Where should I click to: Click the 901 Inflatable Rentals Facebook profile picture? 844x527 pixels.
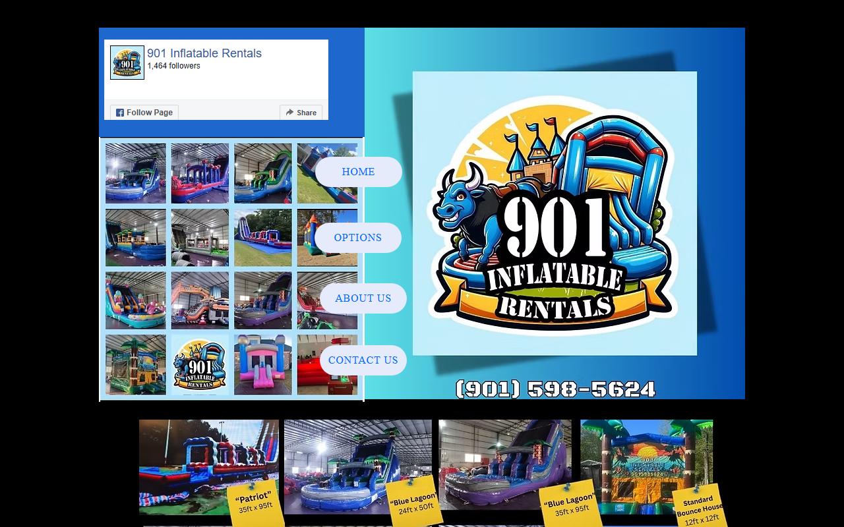(x=127, y=63)
